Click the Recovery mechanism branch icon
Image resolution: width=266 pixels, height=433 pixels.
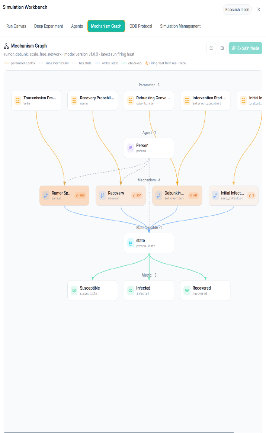point(102,196)
